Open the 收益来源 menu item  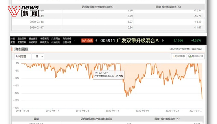[67, 42]
